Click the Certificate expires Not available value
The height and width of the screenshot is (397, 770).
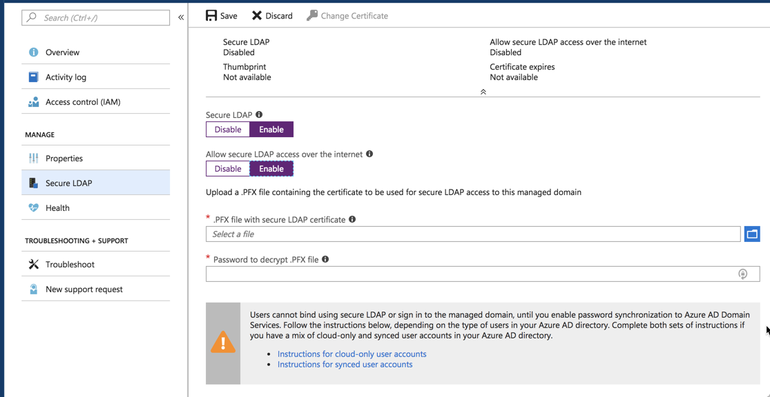tap(514, 77)
